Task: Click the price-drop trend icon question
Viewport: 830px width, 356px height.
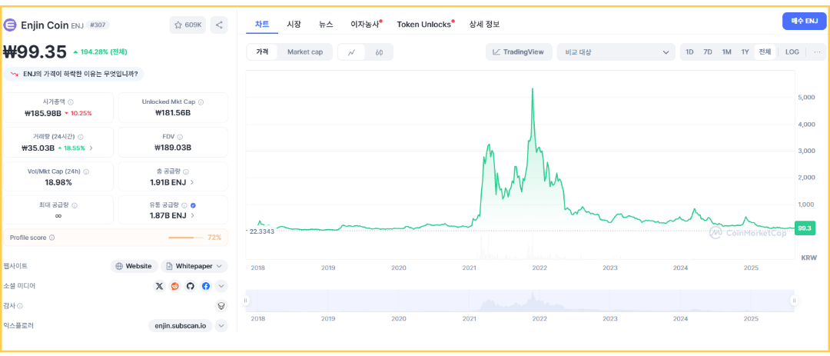Action: point(15,74)
